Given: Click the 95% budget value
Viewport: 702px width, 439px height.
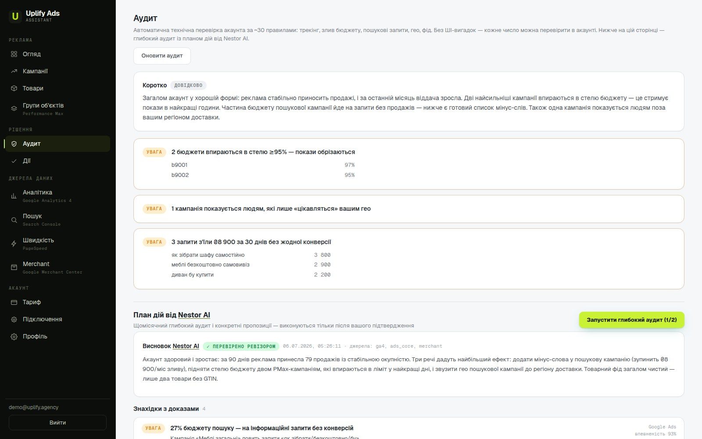Looking at the screenshot, I should point(350,175).
